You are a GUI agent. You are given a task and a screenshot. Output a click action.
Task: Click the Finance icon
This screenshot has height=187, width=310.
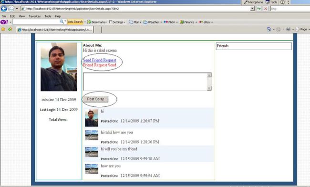pyautogui.click(x=182, y=22)
